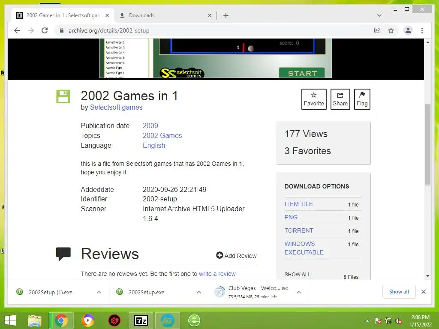
Task: Reload the archive.org page
Action: (x=45, y=30)
